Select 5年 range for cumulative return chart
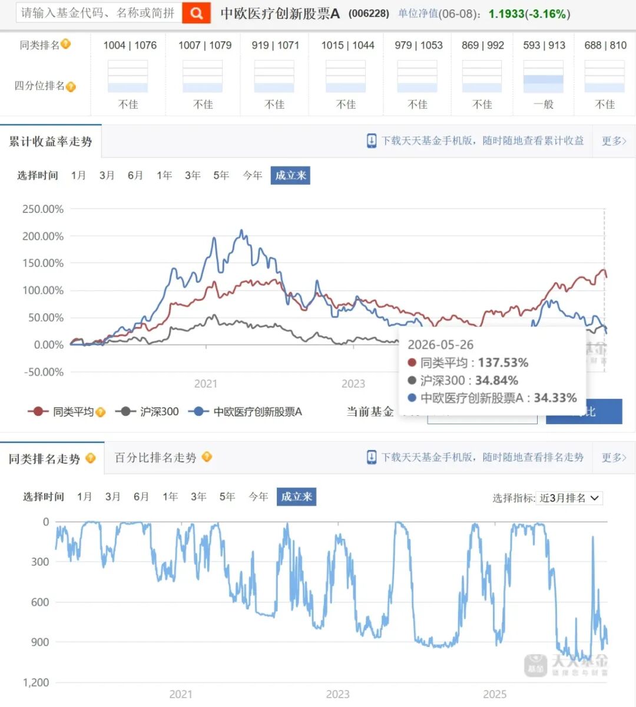The image size is (636, 707). click(221, 175)
